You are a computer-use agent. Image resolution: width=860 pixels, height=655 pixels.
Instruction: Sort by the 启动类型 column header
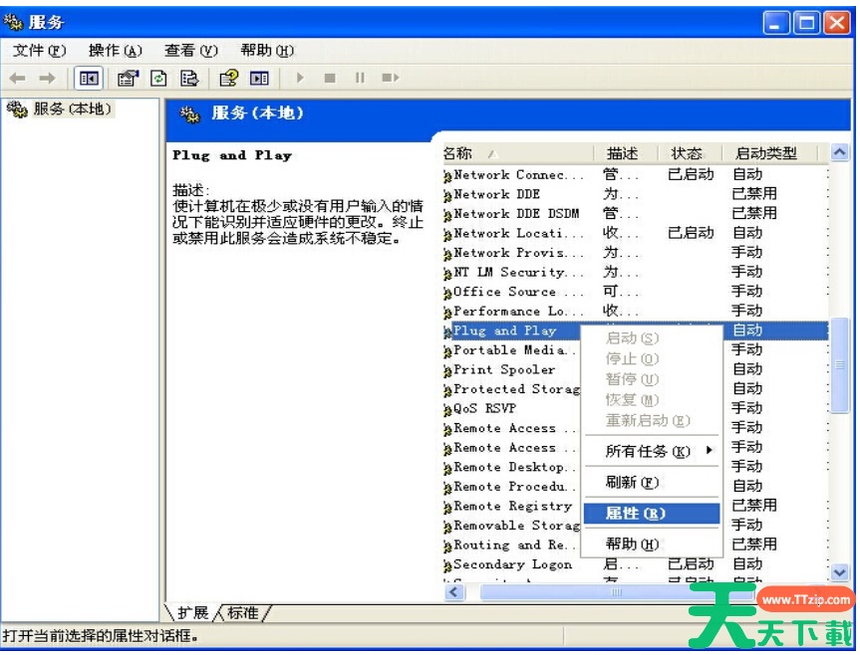tap(765, 153)
